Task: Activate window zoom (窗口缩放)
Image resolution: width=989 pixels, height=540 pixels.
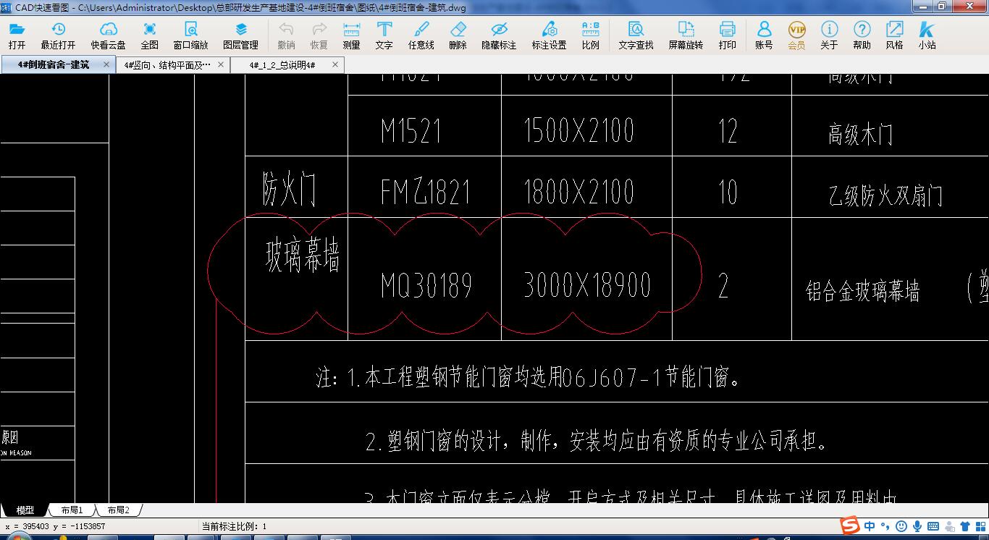Action: pyautogui.click(x=190, y=35)
